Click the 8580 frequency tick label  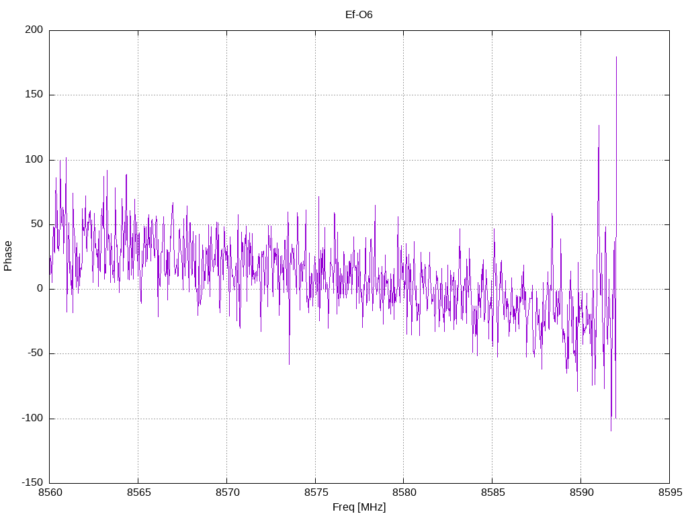(404, 492)
